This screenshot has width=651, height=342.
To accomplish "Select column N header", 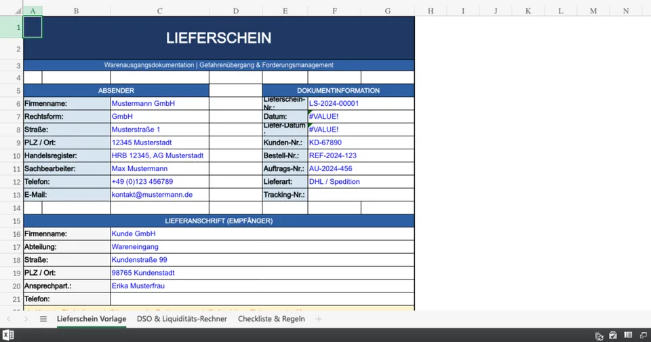I will click(626, 12).
